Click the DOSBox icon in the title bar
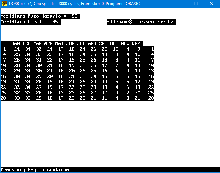This screenshot has height=173, width=220. 4,4
